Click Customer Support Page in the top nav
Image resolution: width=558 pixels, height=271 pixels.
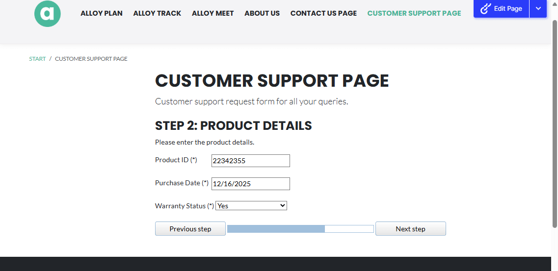[414, 13]
